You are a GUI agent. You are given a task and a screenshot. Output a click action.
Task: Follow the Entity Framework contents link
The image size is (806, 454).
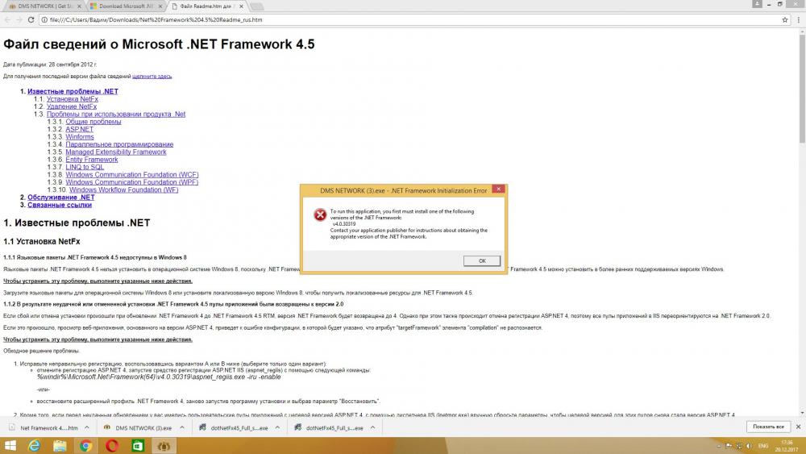(x=92, y=160)
